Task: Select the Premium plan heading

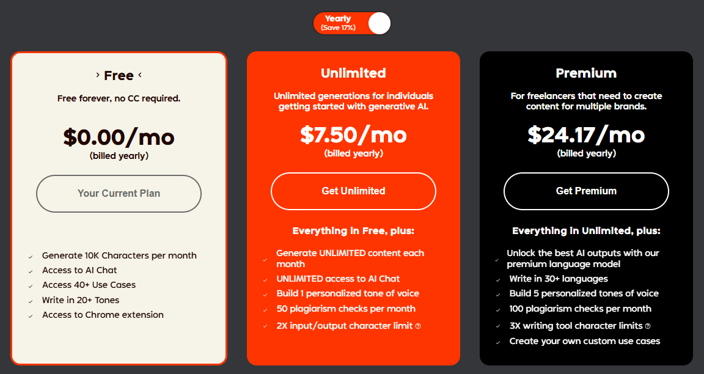Action: pyautogui.click(x=586, y=73)
